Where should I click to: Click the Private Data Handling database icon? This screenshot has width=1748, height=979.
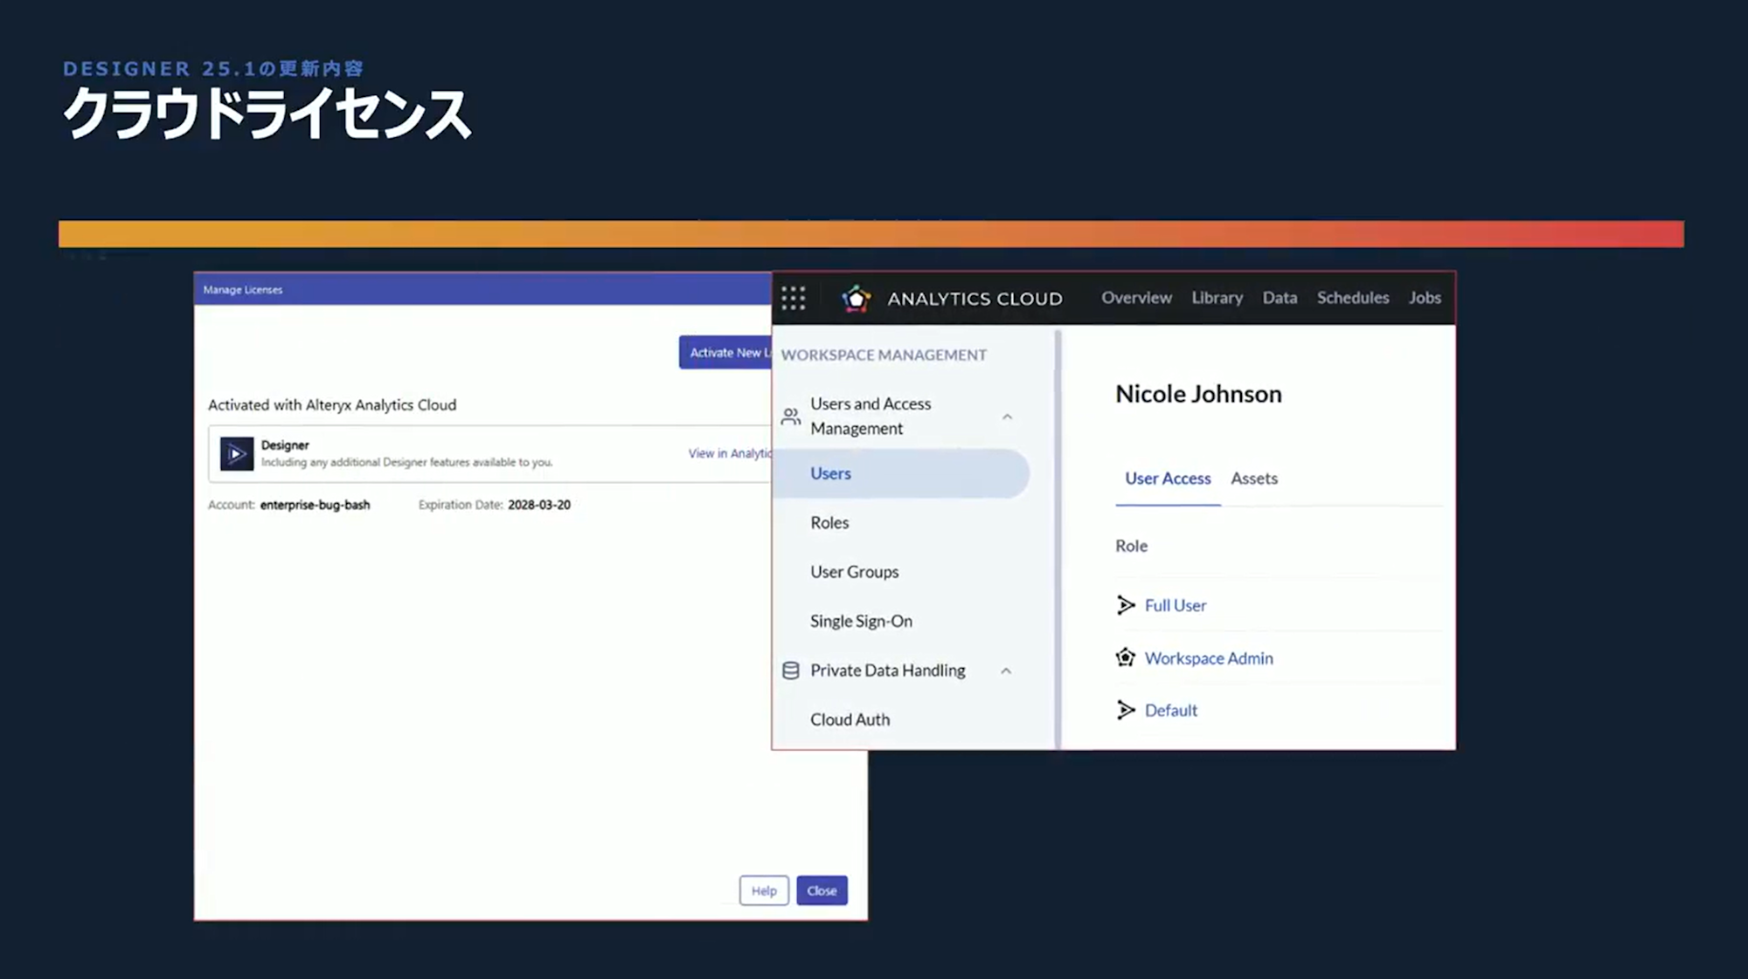click(x=791, y=671)
